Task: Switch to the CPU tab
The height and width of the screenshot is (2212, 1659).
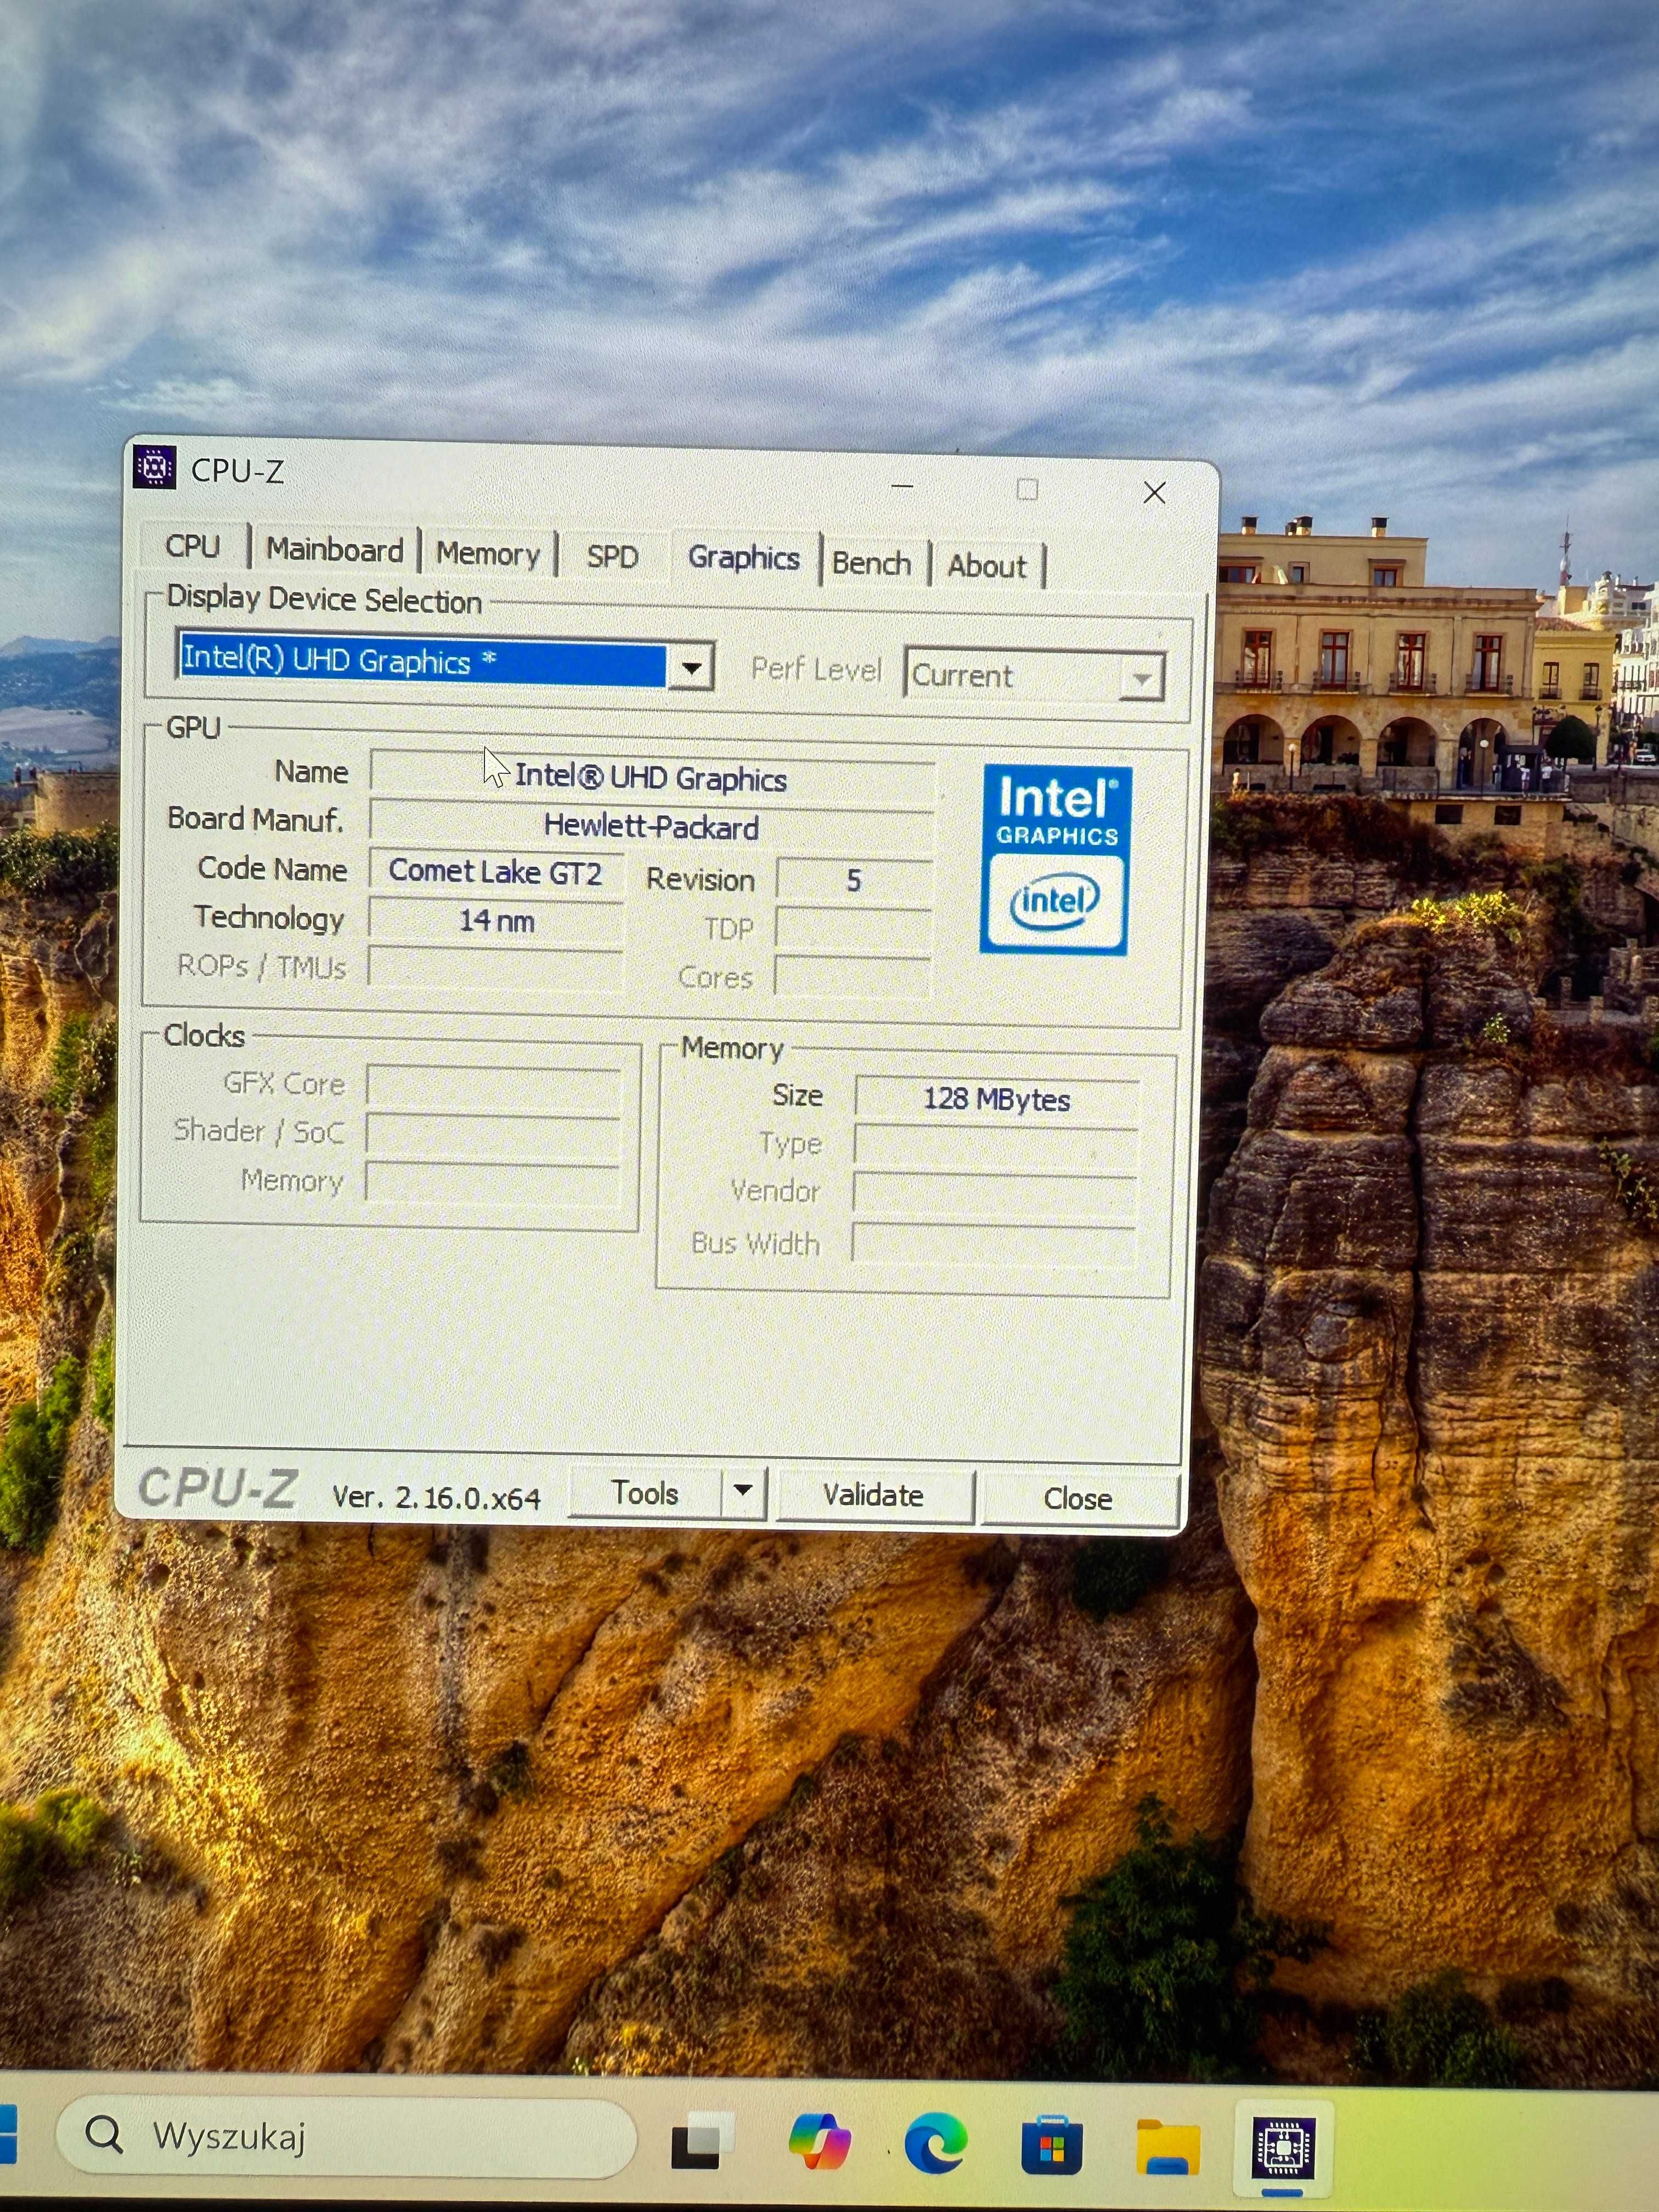Action: [192, 546]
